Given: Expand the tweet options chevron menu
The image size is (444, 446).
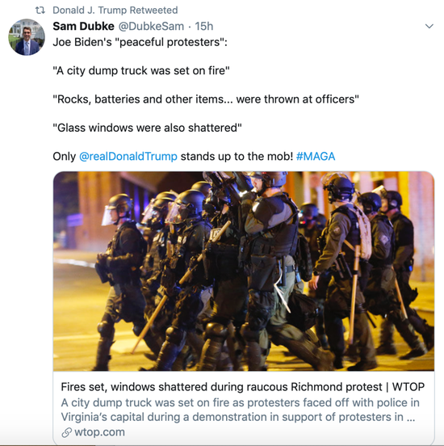Looking at the screenshot, I should pyautogui.click(x=429, y=26).
